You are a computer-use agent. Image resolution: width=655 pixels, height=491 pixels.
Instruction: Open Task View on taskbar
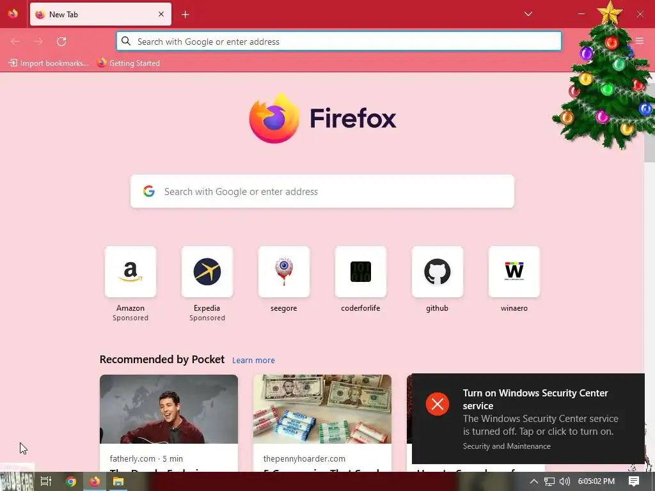tap(46, 481)
